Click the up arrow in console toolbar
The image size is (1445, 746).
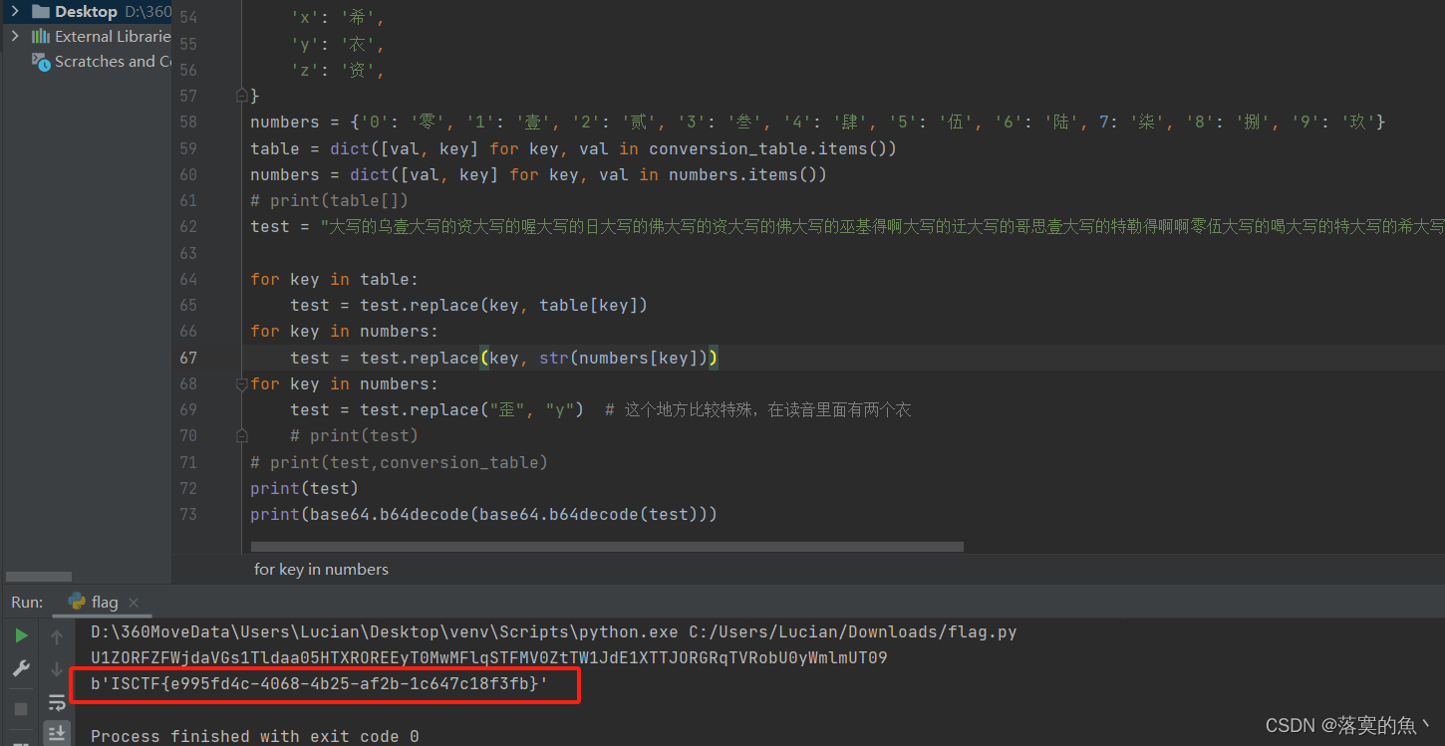[x=57, y=635]
